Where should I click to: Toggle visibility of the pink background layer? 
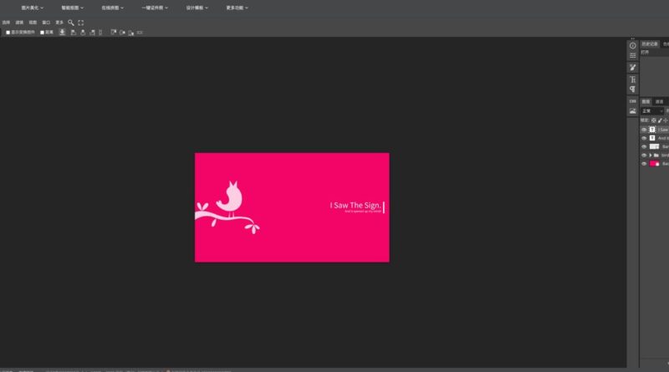644,164
